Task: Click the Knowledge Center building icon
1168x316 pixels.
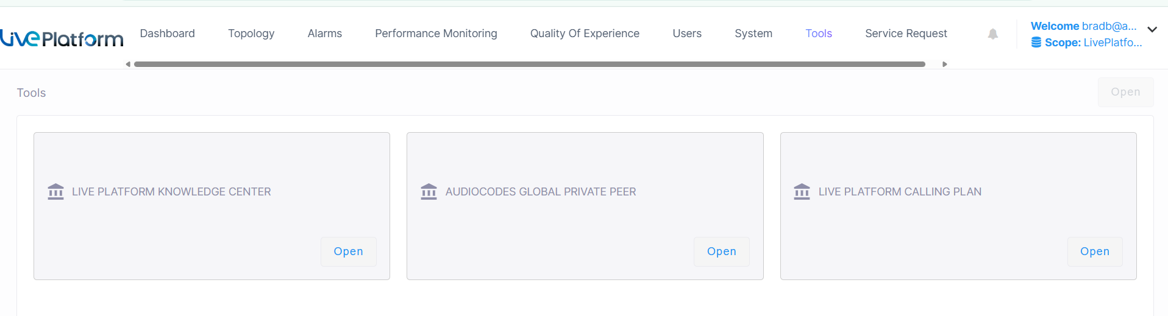Action: (x=55, y=192)
